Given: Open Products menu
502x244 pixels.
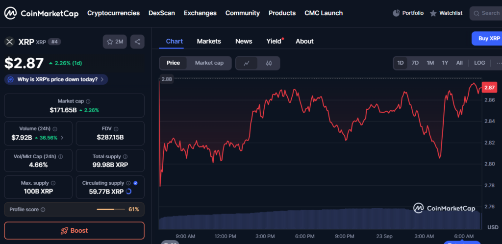Looking at the screenshot, I should click(x=282, y=13).
